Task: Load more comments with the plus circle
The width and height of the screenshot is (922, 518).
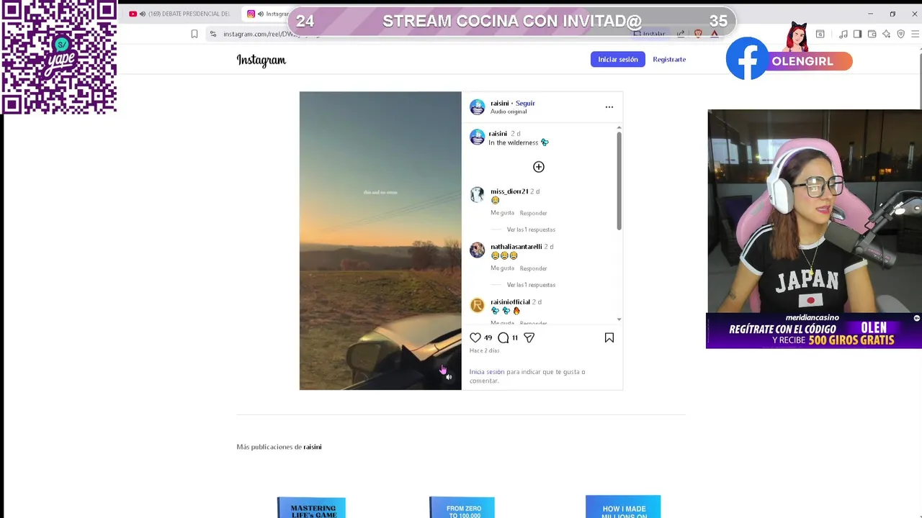Action: [539, 167]
